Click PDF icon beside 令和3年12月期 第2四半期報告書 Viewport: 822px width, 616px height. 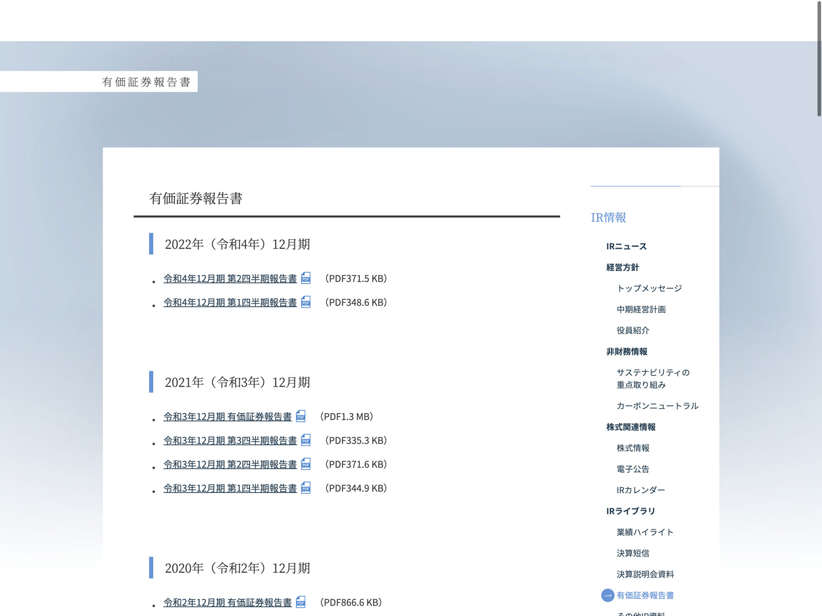(306, 464)
